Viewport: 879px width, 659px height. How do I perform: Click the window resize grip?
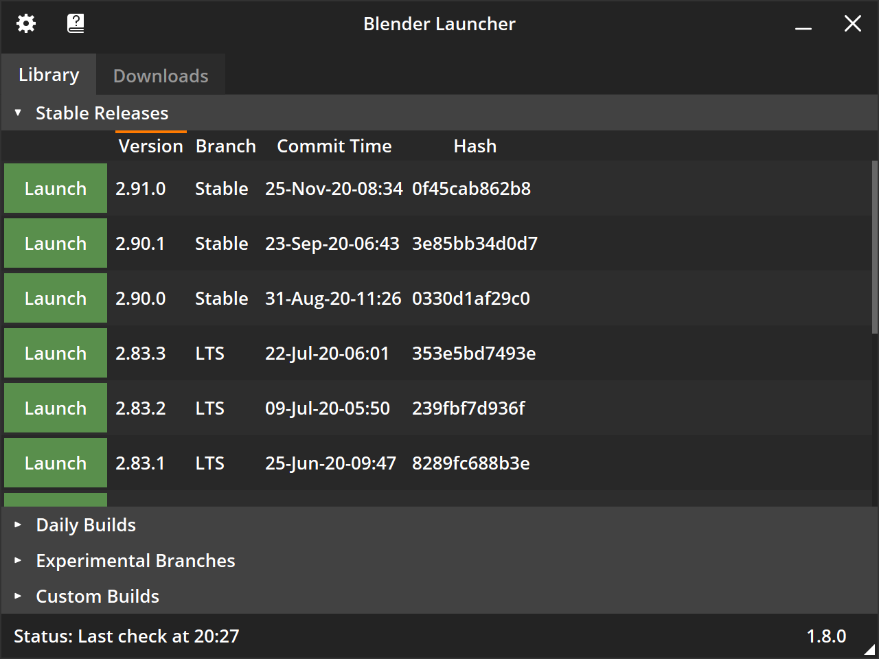click(870, 649)
